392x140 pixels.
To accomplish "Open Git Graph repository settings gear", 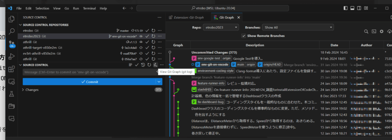I will pos(381,32).
